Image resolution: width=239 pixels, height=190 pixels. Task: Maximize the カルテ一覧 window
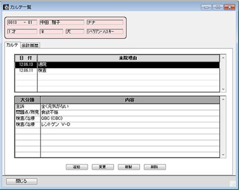coord(218,7)
